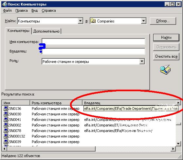Click the Найти search button

(166, 37)
